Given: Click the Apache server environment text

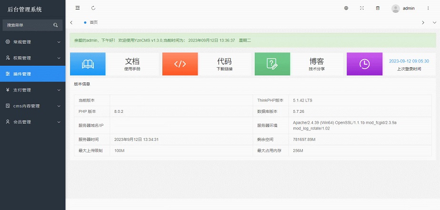Looking at the screenshot, I should click(345, 126).
